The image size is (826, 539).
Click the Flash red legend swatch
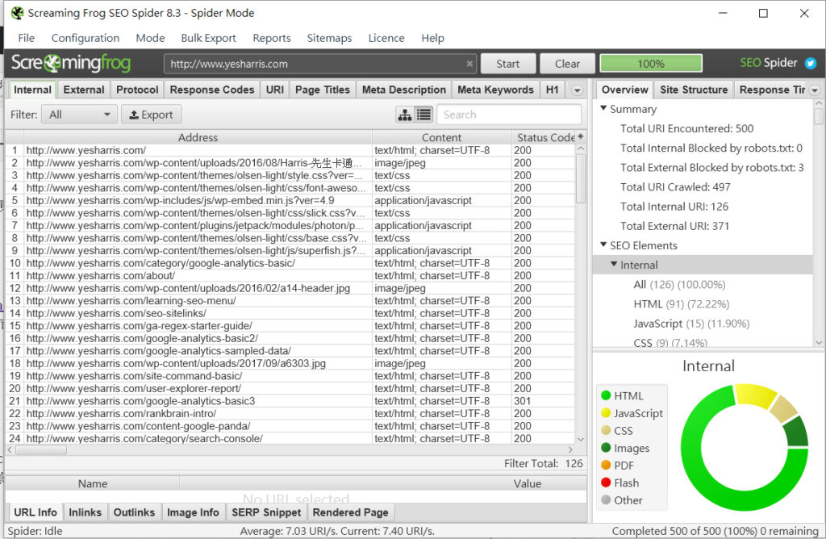[x=606, y=482]
